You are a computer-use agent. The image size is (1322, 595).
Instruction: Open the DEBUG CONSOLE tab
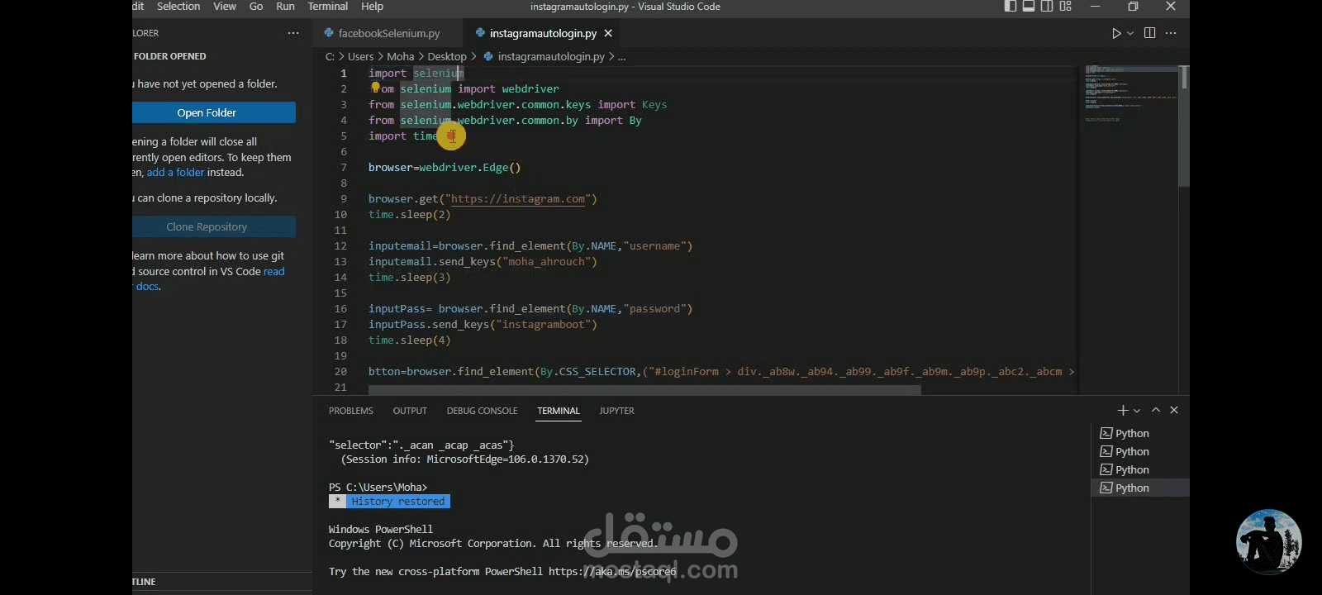pyautogui.click(x=483, y=411)
